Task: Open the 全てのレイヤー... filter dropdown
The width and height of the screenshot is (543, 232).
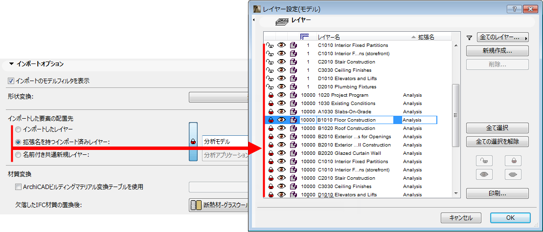Action: [x=502, y=37]
